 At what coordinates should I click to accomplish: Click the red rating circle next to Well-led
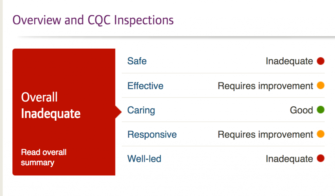(320, 159)
